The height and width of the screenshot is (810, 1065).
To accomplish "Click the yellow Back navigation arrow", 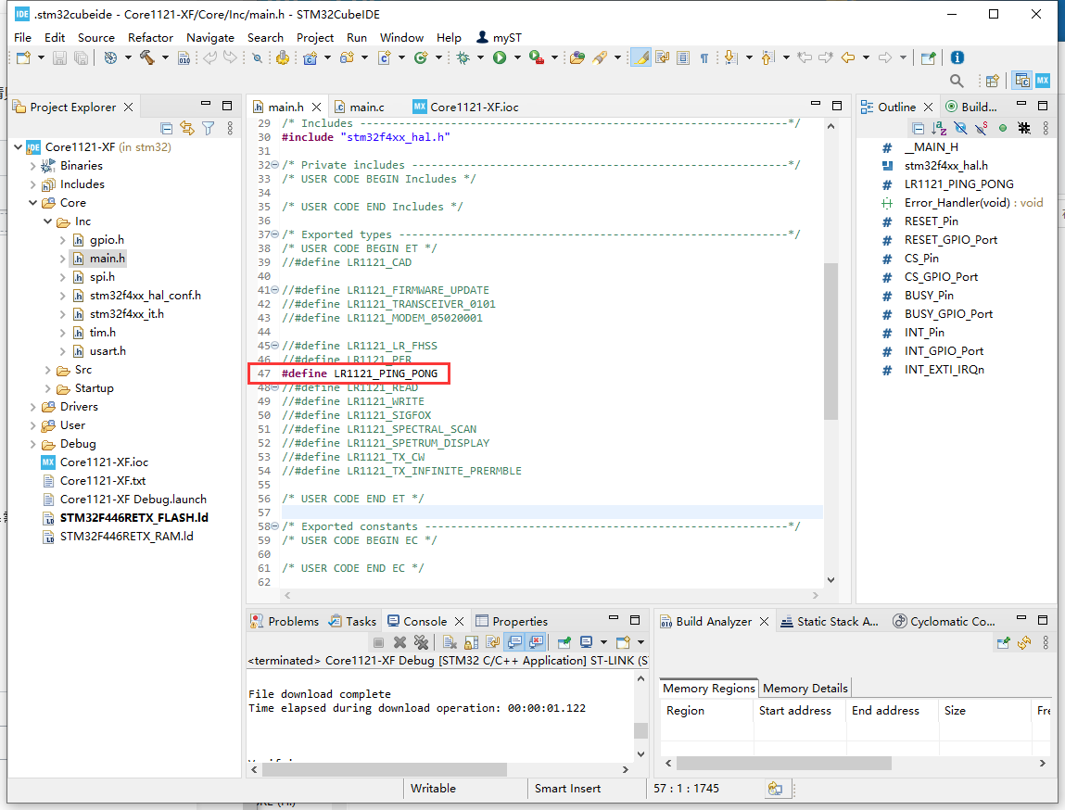I will click(848, 57).
